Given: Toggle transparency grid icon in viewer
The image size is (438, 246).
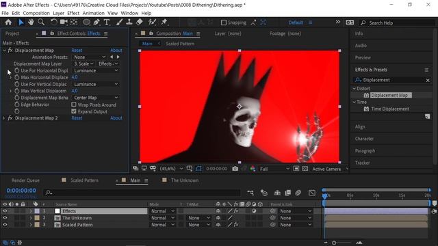Looking at the screenshot, I should pyautogui.click(x=305, y=169).
